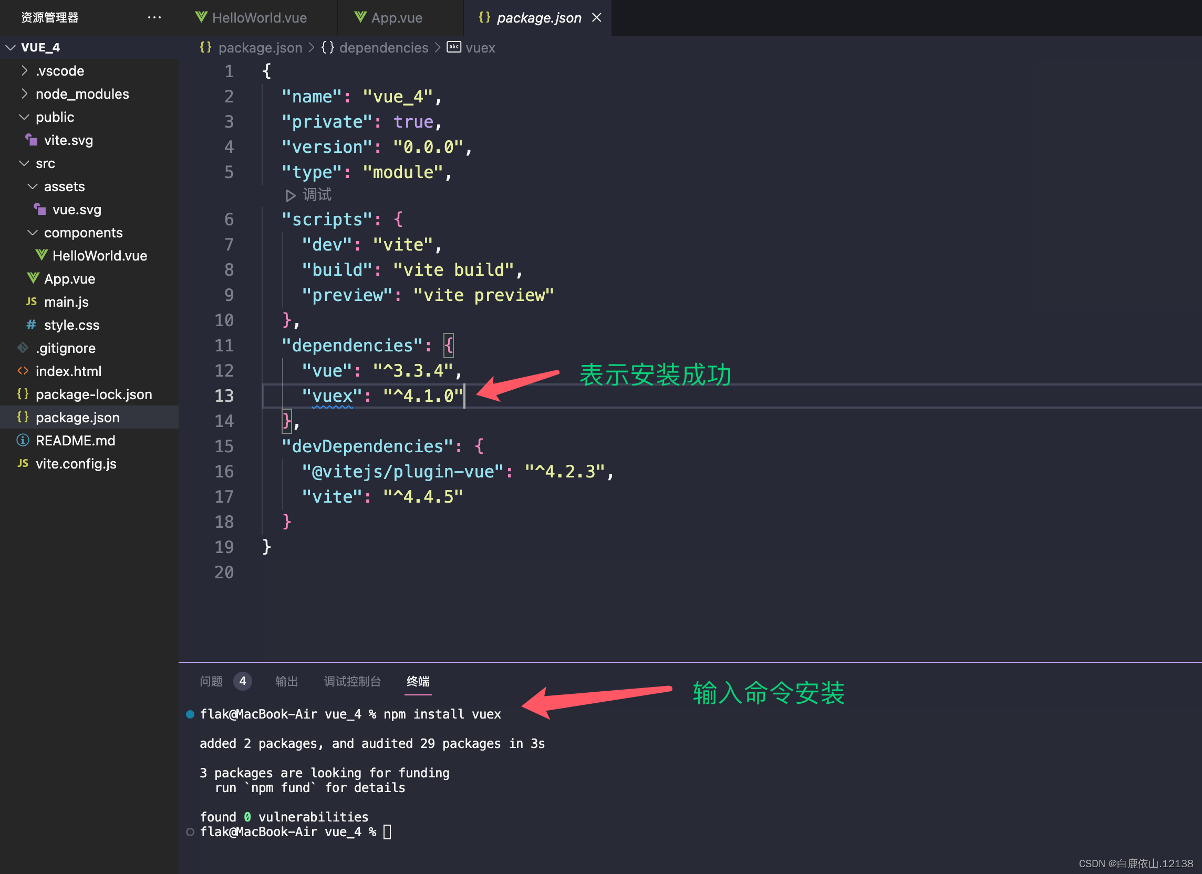
Task: Open the 问题 problems panel tab
Action: click(x=211, y=681)
